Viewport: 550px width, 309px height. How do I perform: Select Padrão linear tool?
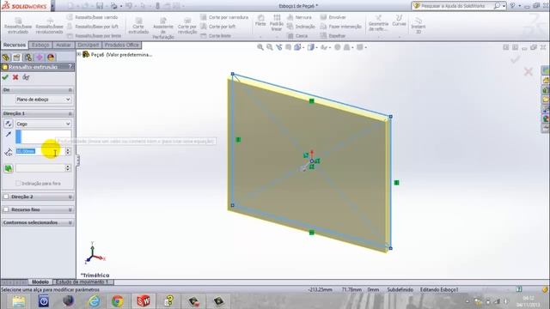(277, 22)
